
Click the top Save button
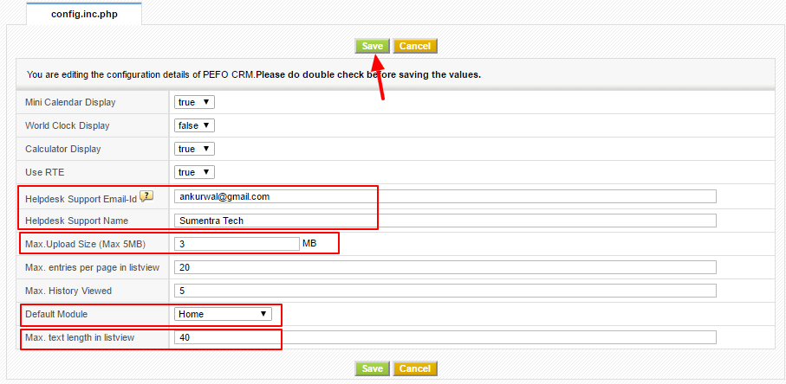pos(373,46)
